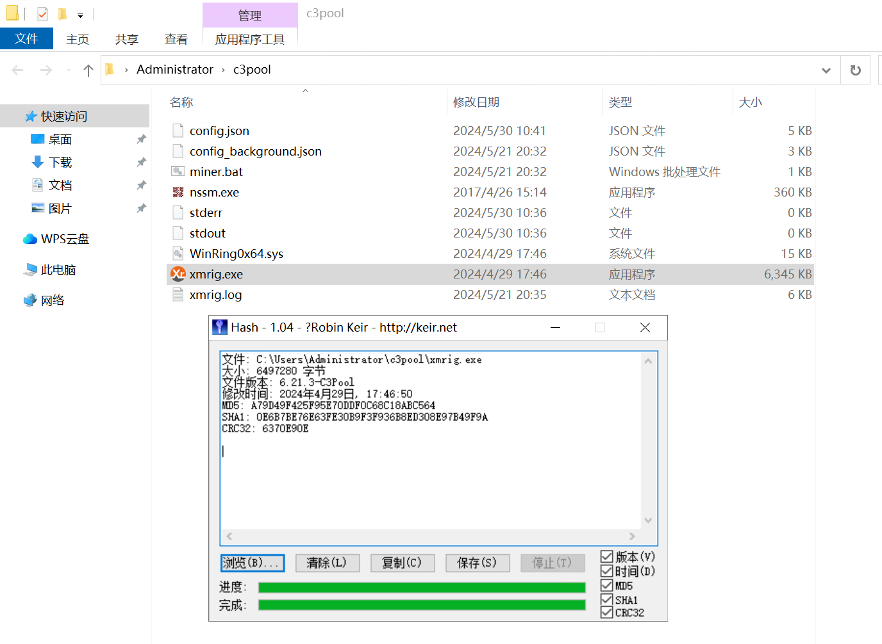Viewport: 882px width, 644px height.
Task: Switch to the 查看 ribbon tab
Action: (x=176, y=39)
